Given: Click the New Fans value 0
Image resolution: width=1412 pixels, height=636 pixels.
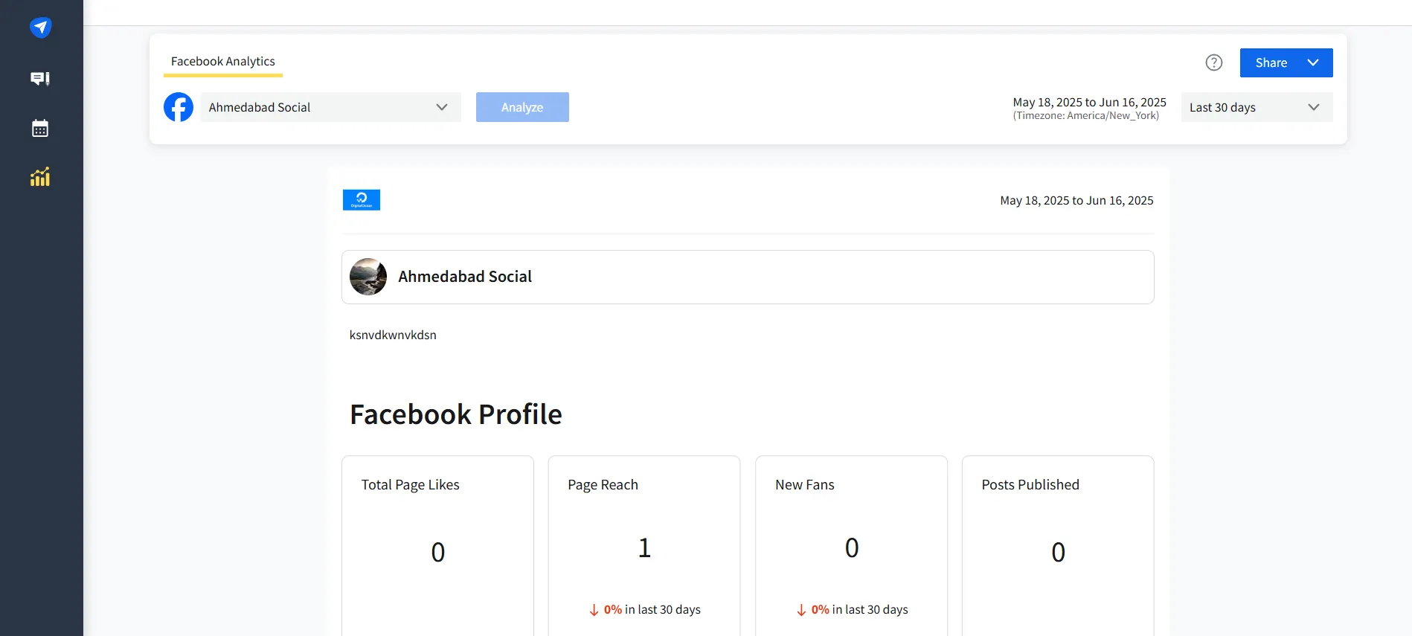Looking at the screenshot, I should tap(852, 548).
